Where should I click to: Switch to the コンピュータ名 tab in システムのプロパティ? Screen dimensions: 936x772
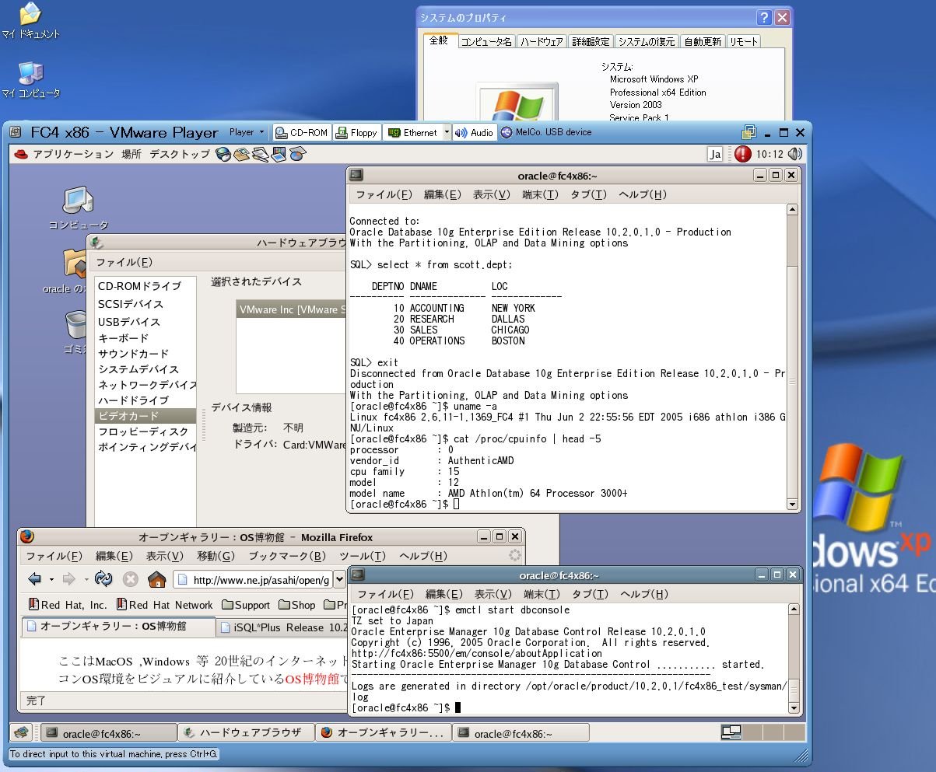pyautogui.click(x=486, y=42)
